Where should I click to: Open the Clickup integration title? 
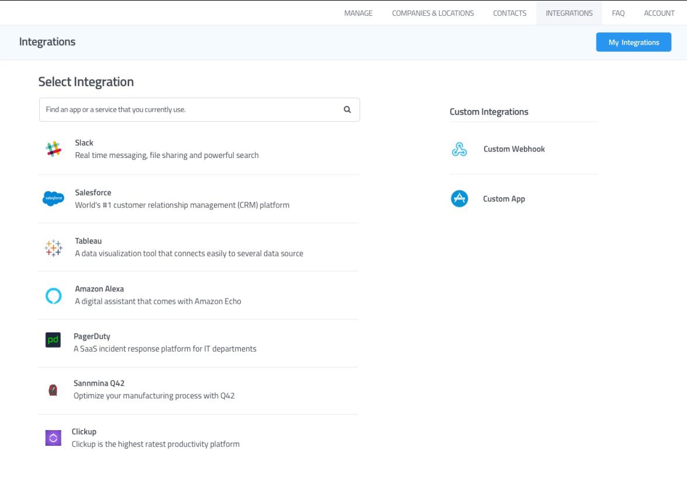pyautogui.click(x=84, y=432)
